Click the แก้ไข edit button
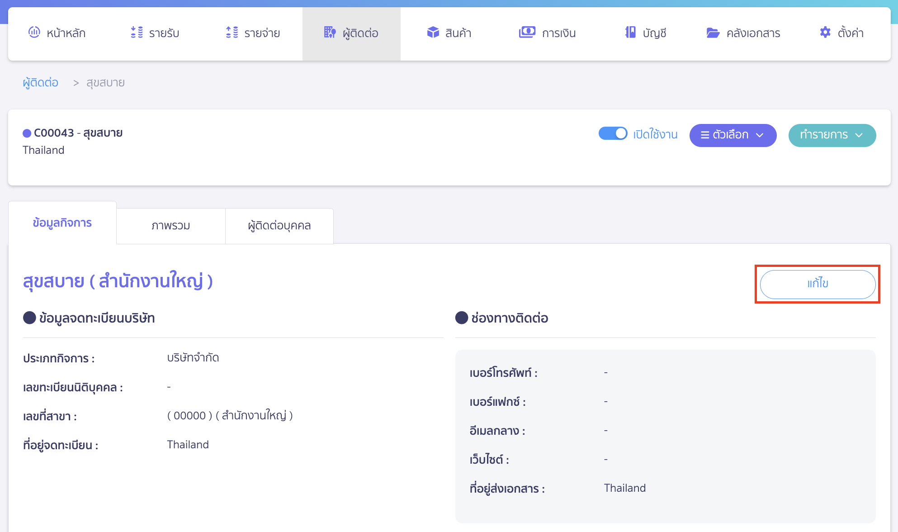898x532 pixels. coord(817,284)
